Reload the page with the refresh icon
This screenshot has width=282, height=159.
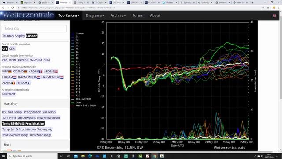[13, 8]
